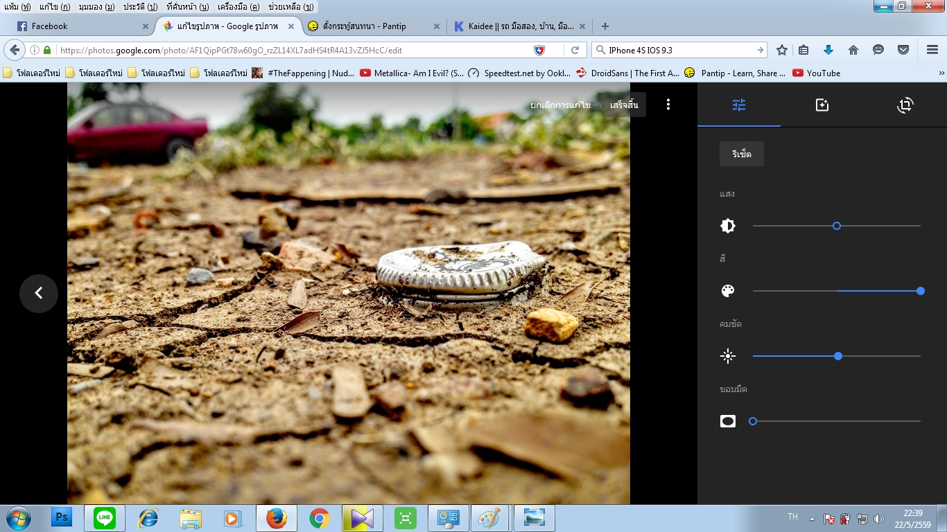Expand the bookmarks toolbar overflow chevron
Screen dimensions: 947x532
click(941, 73)
